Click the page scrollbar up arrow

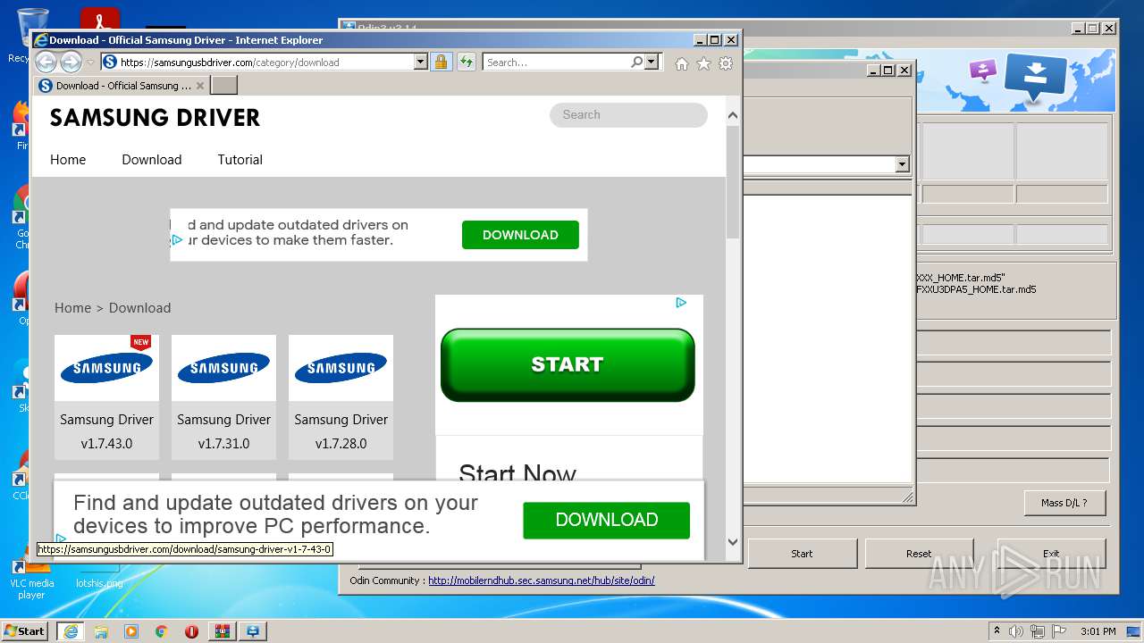(x=733, y=114)
